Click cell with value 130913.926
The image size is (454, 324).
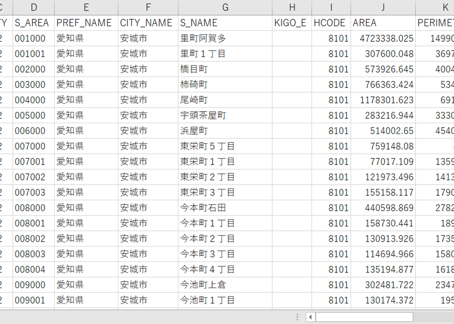coord(383,239)
